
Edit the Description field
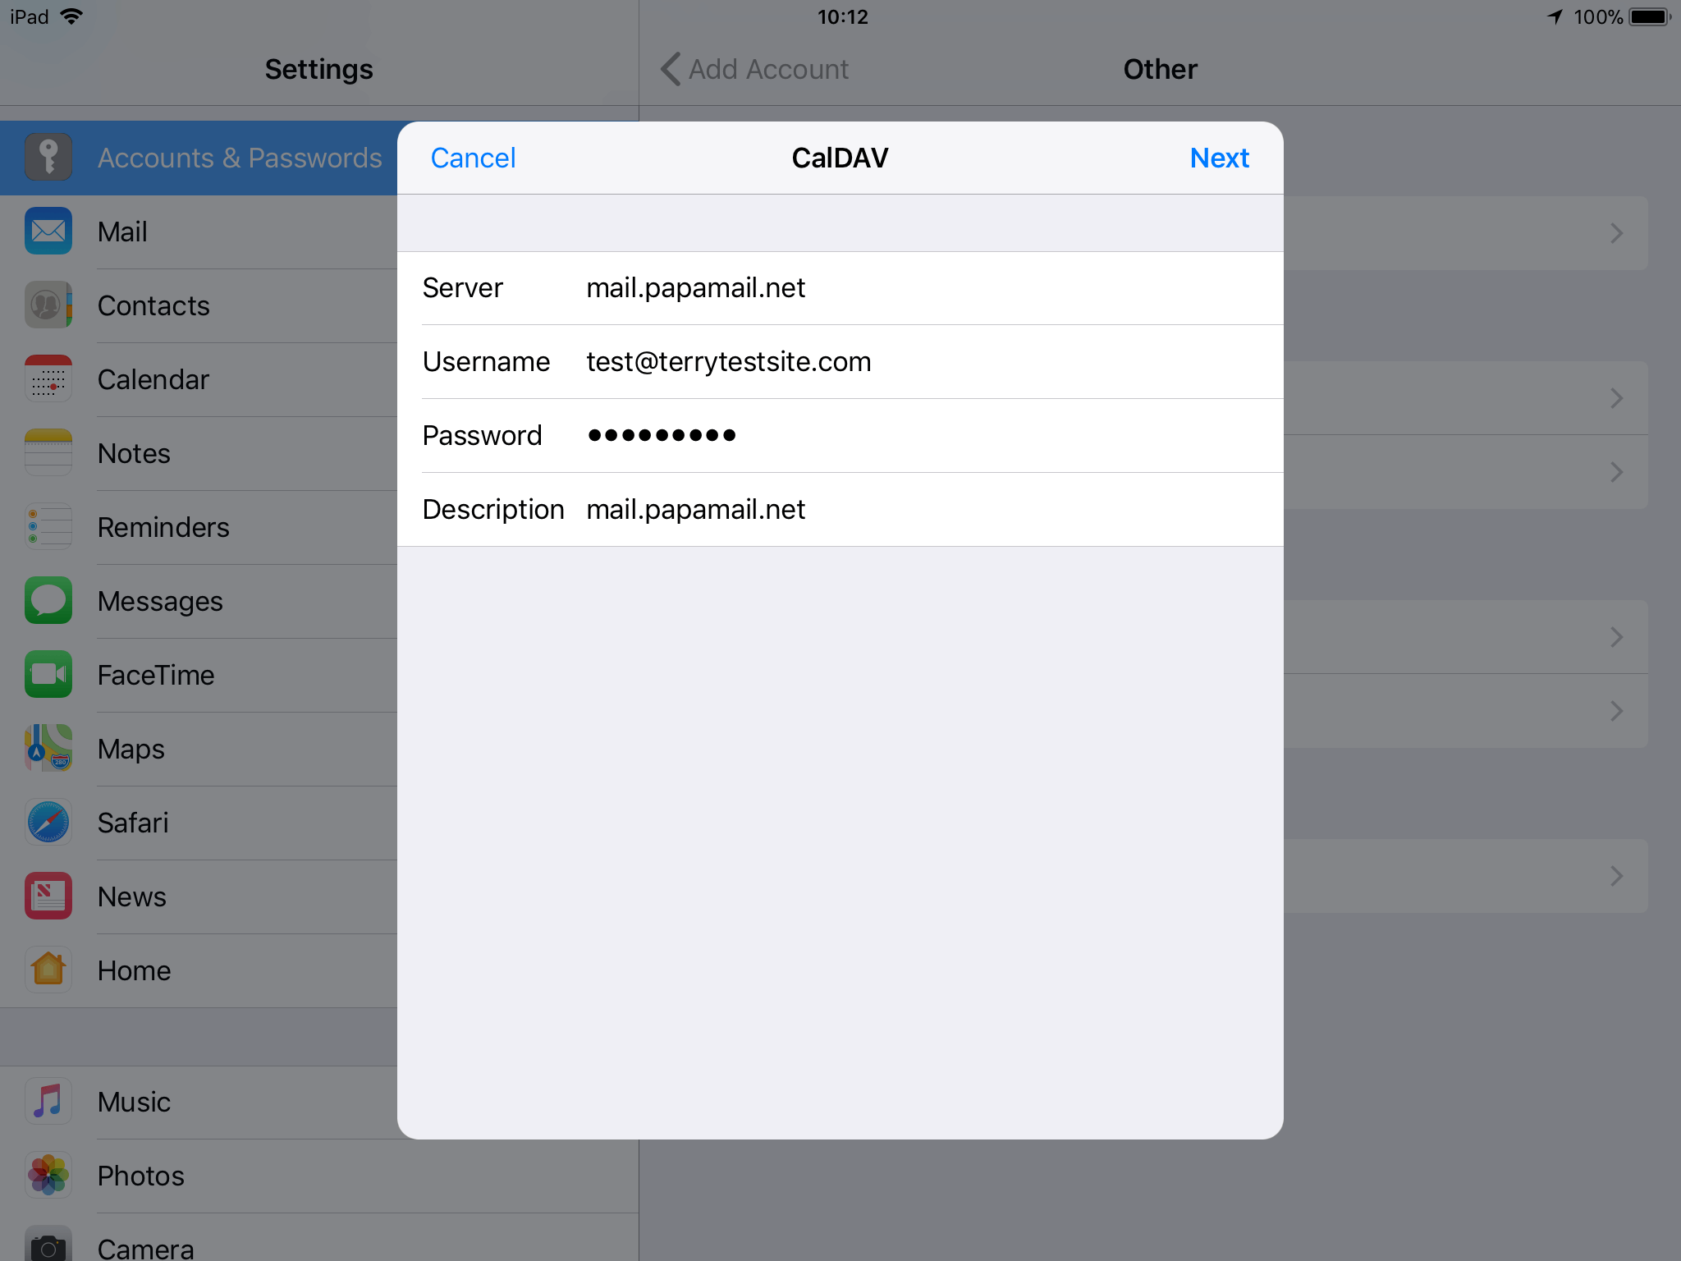(840, 510)
